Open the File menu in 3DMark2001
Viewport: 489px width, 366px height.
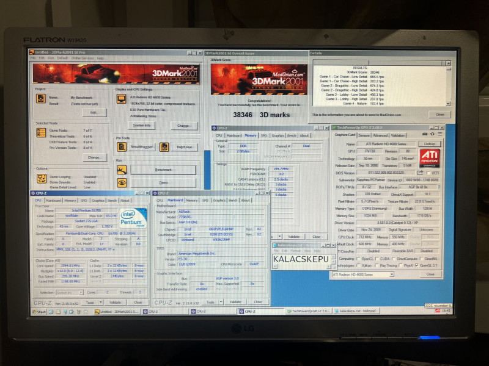click(33, 58)
